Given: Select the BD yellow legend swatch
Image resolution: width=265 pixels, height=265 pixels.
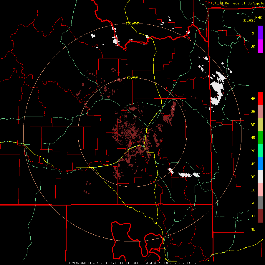Looking at the screenshot, I should point(260,125).
